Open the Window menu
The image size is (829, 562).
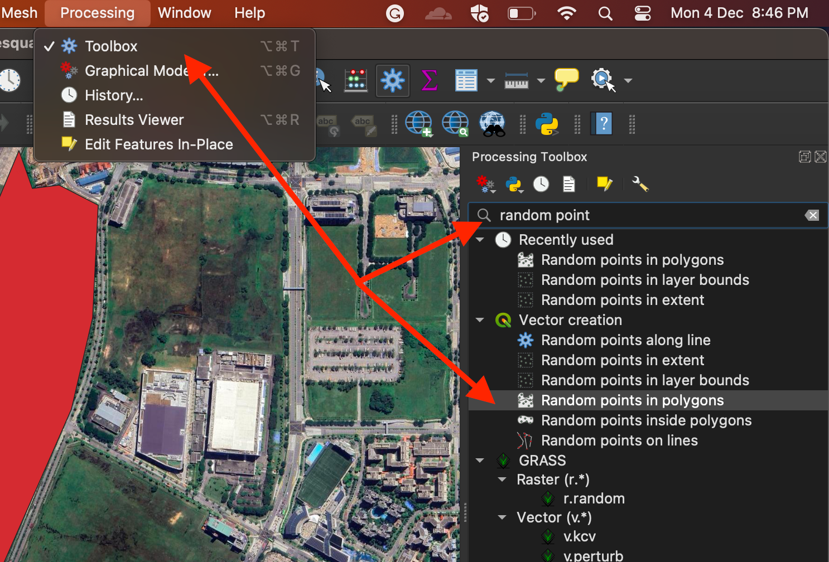pos(185,13)
